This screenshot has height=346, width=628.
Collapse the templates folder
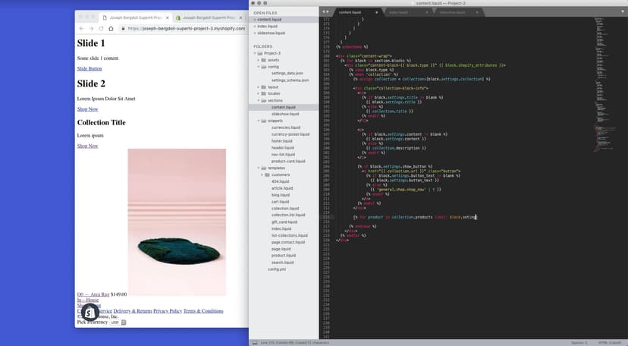tap(260, 167)
